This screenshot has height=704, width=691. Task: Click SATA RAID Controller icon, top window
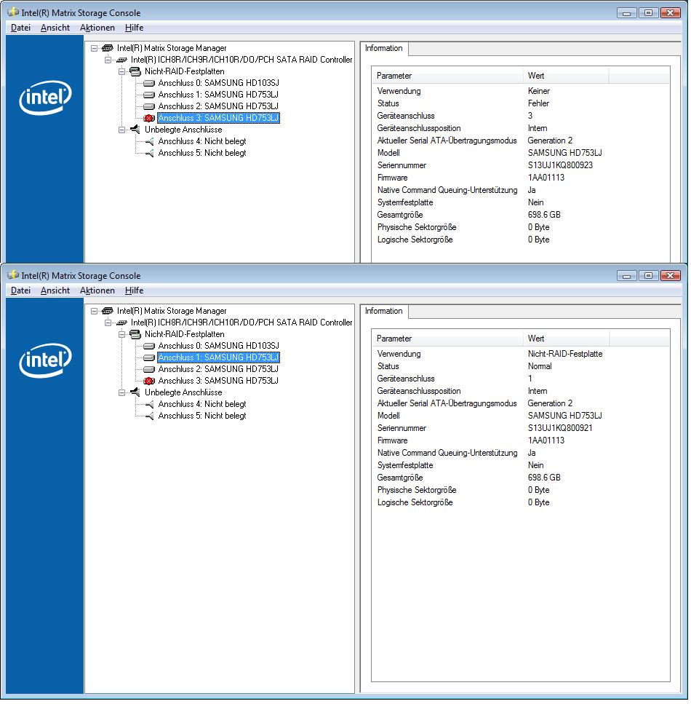121,60
